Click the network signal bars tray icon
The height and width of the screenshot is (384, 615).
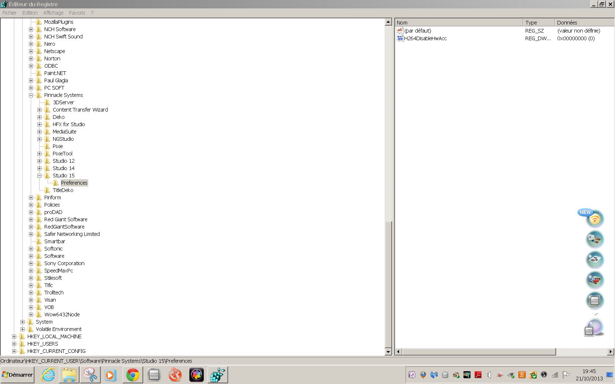click(555, 375)
